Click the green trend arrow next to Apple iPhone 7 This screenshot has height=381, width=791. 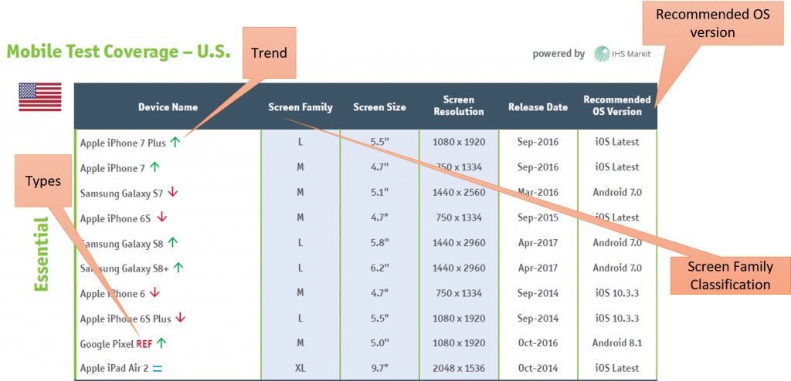[154, 167]
